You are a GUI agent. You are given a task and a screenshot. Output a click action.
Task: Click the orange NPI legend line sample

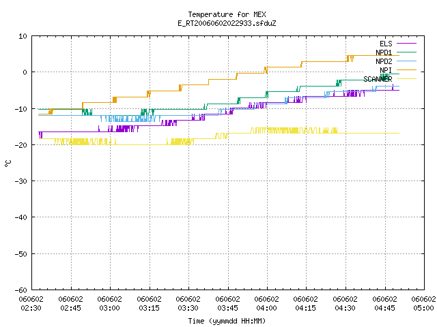click(x=406, y=69)
